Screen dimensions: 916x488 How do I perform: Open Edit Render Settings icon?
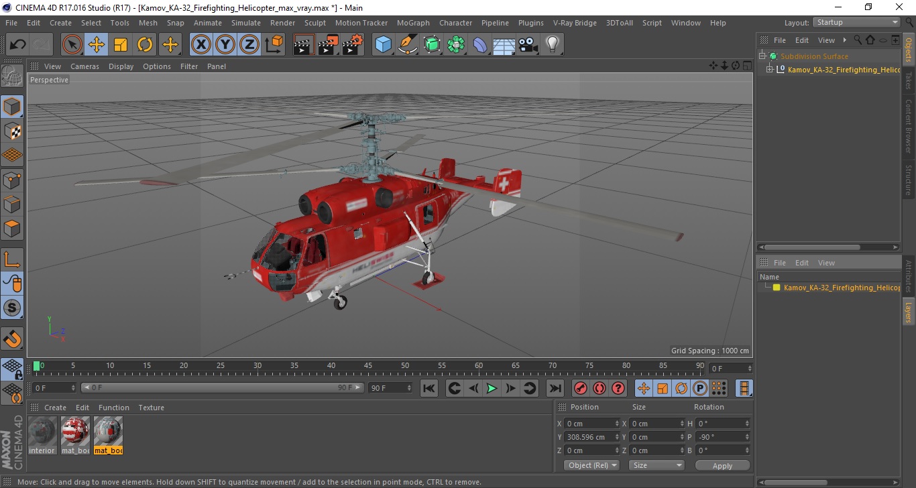[x=352, y=45]
